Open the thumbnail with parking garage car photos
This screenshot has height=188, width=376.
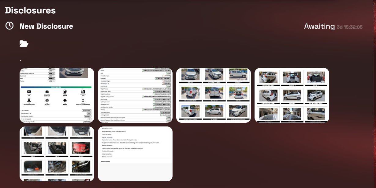tap(292, 95)
